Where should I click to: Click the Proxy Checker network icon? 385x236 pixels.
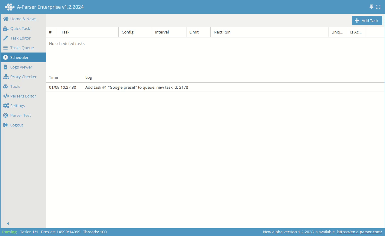coord(5,77)
